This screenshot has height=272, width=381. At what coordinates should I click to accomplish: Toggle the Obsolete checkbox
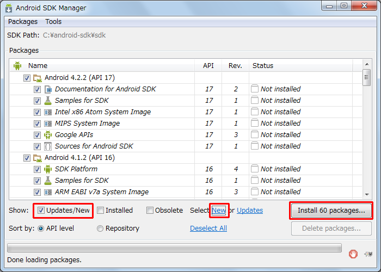pos(150,211)
